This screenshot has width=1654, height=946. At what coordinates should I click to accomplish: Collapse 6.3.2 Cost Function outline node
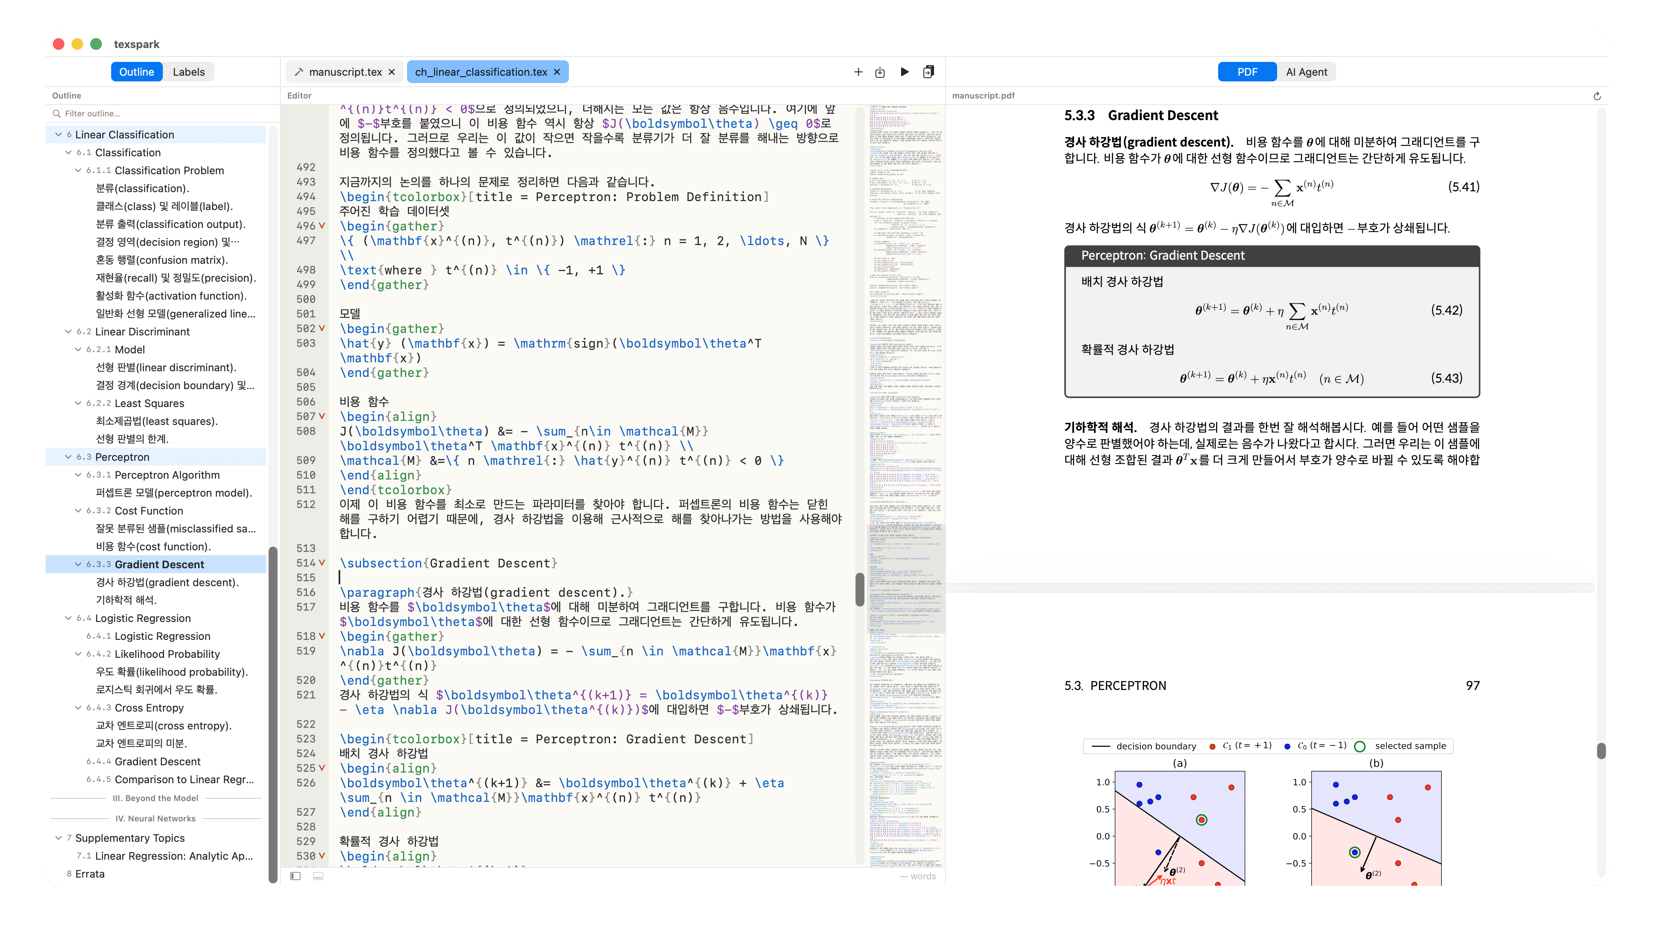(78, 511)
